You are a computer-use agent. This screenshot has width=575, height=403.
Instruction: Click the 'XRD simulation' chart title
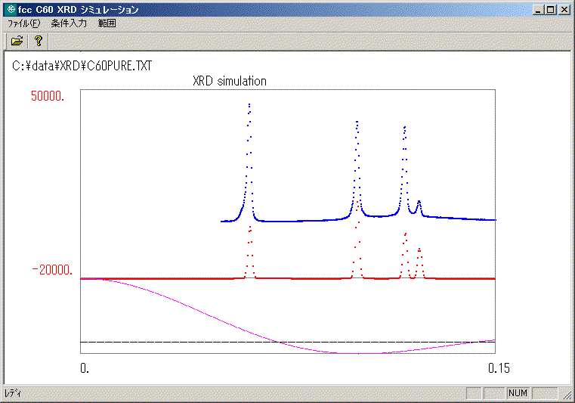(230, 81)
